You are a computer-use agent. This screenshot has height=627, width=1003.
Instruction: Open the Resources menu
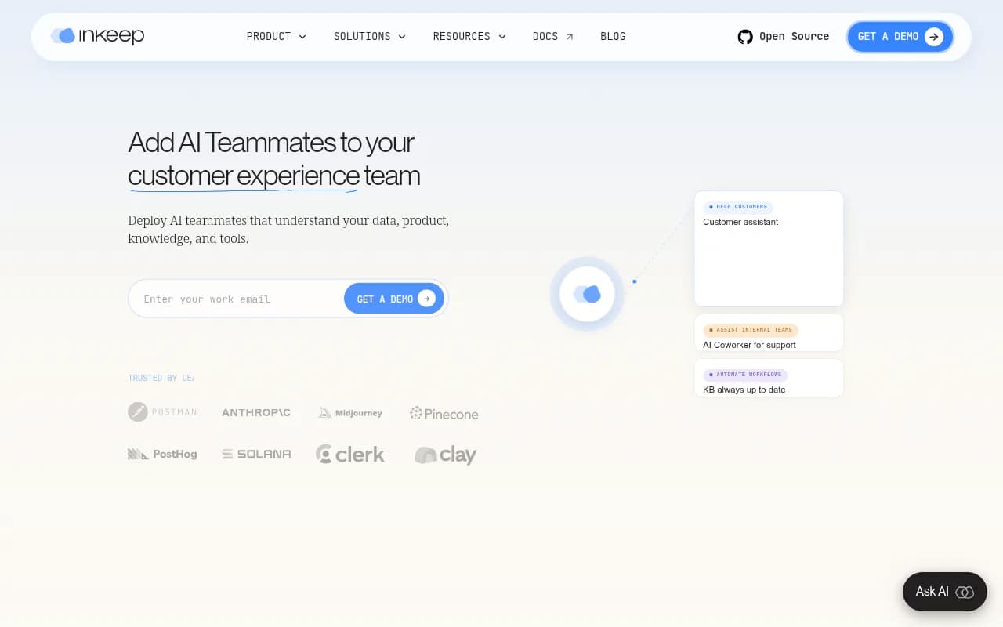coord(469,36)
